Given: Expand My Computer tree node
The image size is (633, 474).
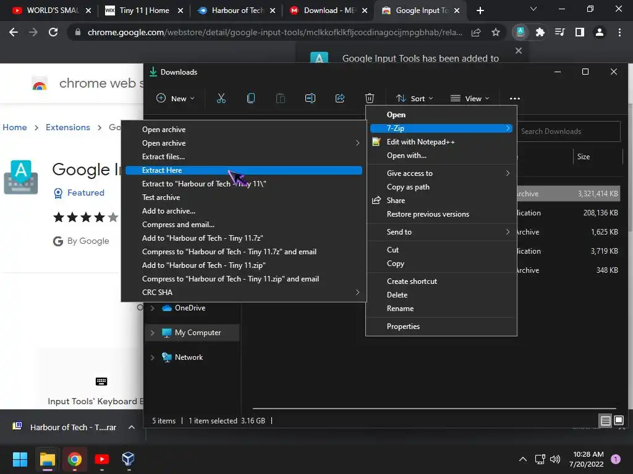Looking at the screenshot, I should tap(152, 333).
